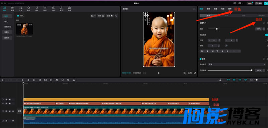Click the crop icon in timeline toolbar
The height and width of the screenshot is (128, 268).
68,80
